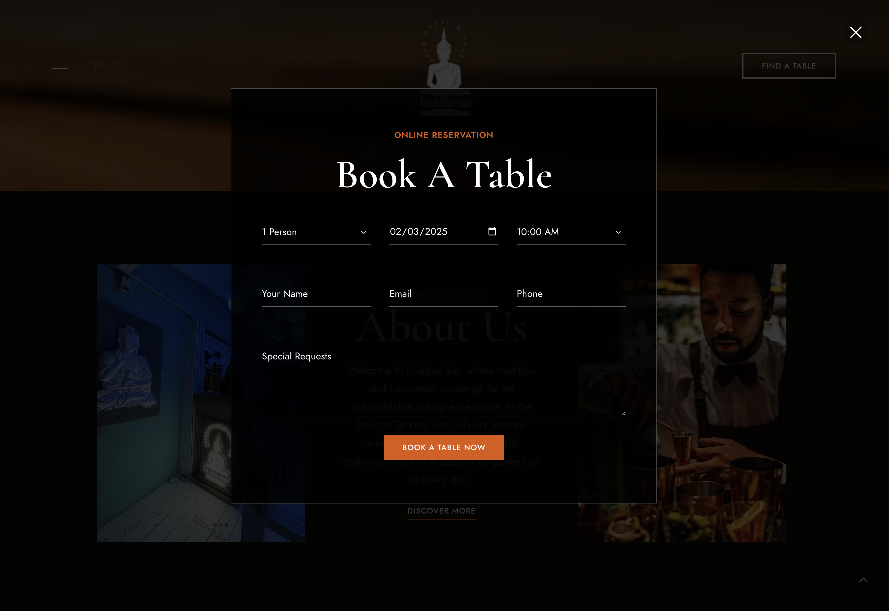Switch language to IT
The width and height of the screenshot is (889, 611).
[x=118, y=66]
